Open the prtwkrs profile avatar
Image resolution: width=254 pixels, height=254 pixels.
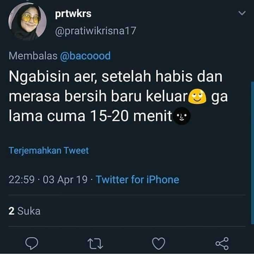click(x=28, y=21)
